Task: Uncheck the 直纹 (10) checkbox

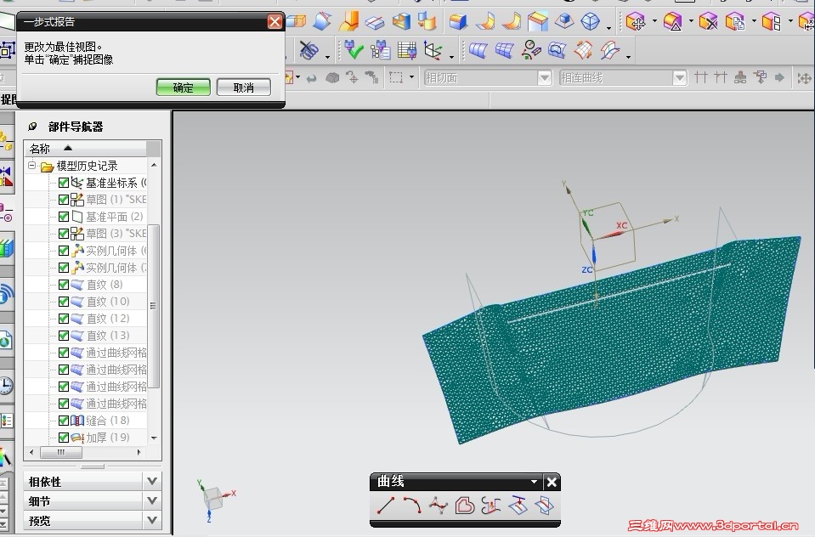Action: (x=64, y=302)
